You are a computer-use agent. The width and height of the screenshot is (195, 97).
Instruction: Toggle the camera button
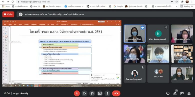click(84, 94)
